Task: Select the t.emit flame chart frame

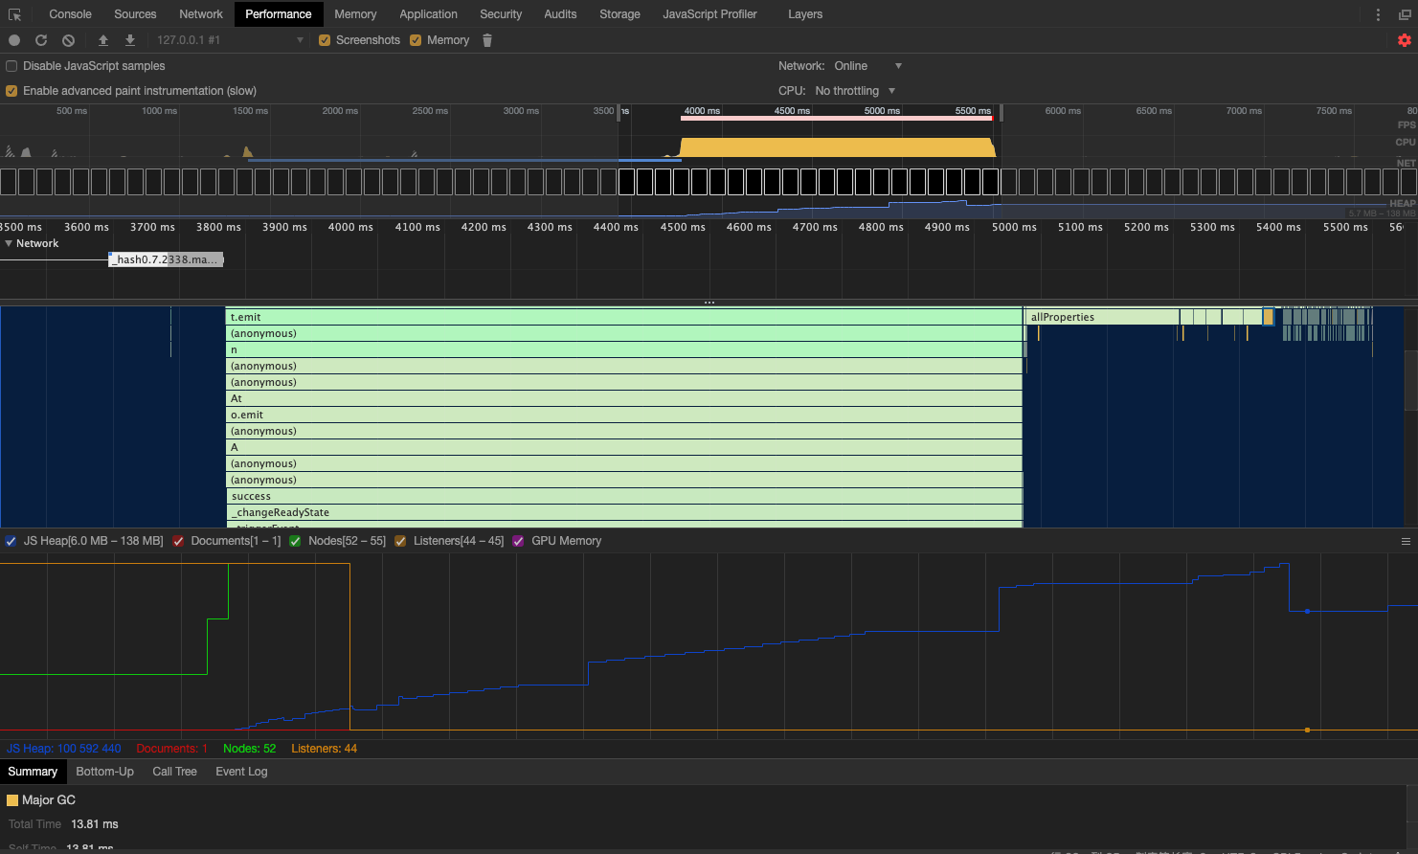Action: point(624,317)
